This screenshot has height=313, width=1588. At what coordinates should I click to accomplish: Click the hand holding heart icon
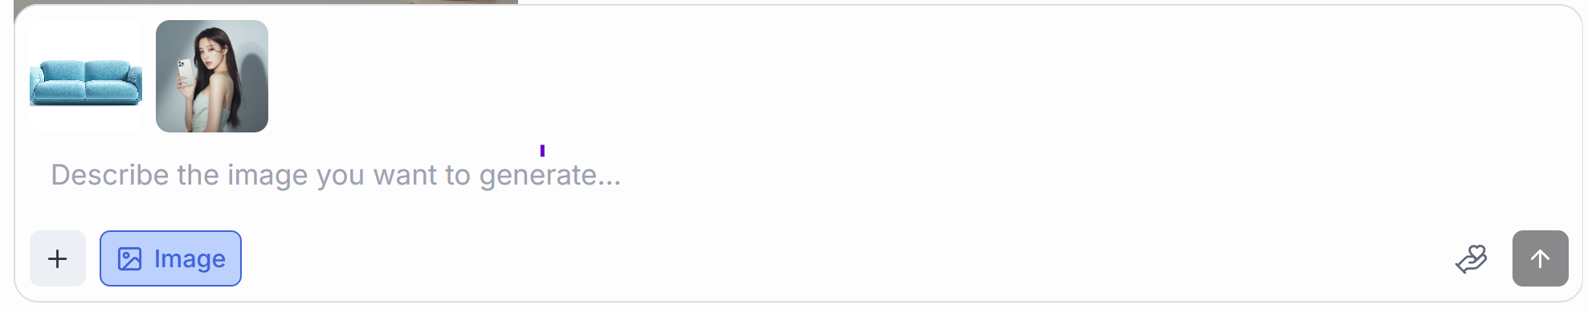point(1472,258)
